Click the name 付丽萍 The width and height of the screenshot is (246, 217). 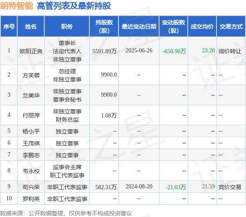(x=31, y=115)
